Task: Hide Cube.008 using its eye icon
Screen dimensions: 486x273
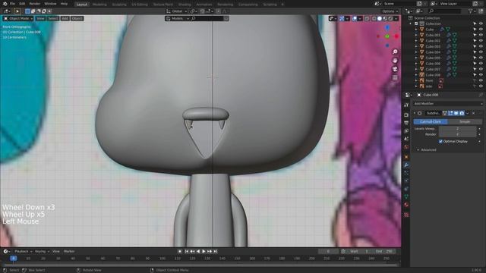Action: [481, 75]
